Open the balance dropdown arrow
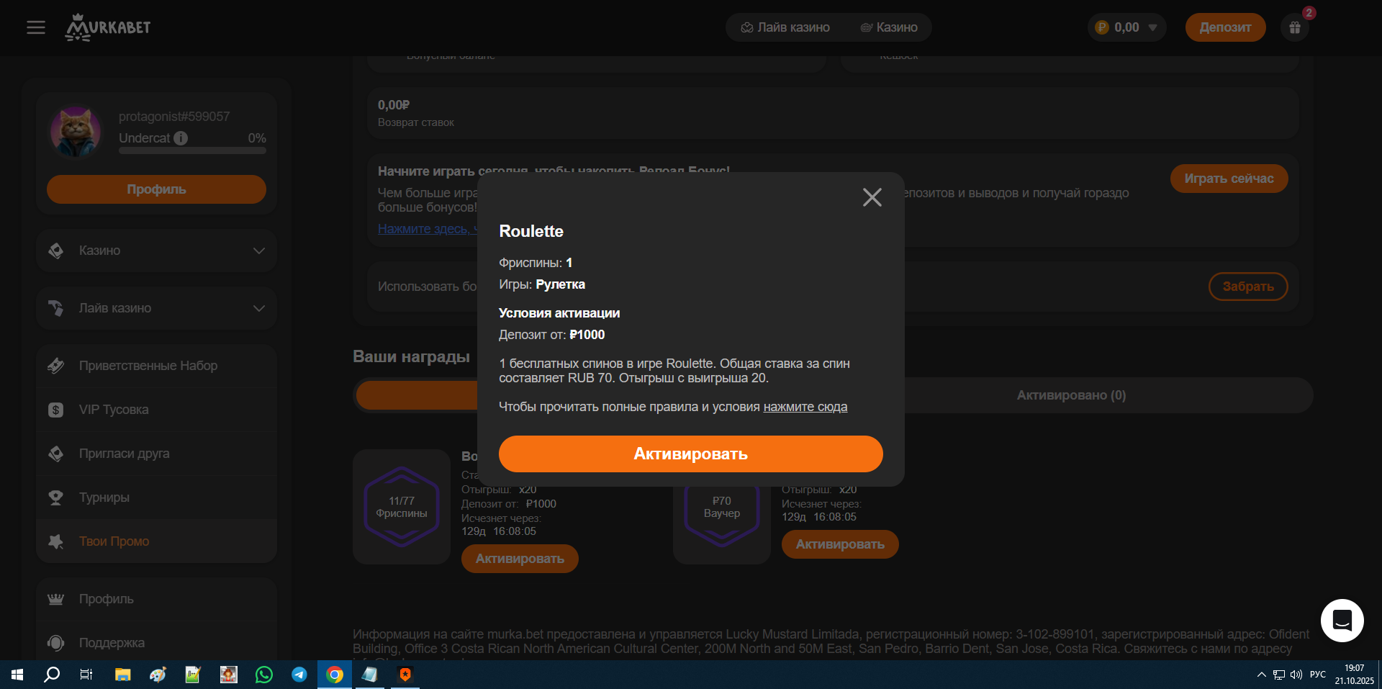1382x689 pixels. 1152,27
